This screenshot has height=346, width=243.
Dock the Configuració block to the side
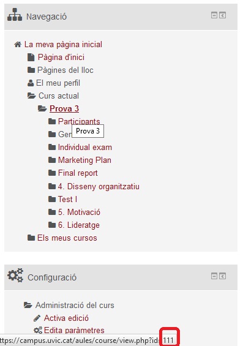pyautogui.click(x=222, y=276)
